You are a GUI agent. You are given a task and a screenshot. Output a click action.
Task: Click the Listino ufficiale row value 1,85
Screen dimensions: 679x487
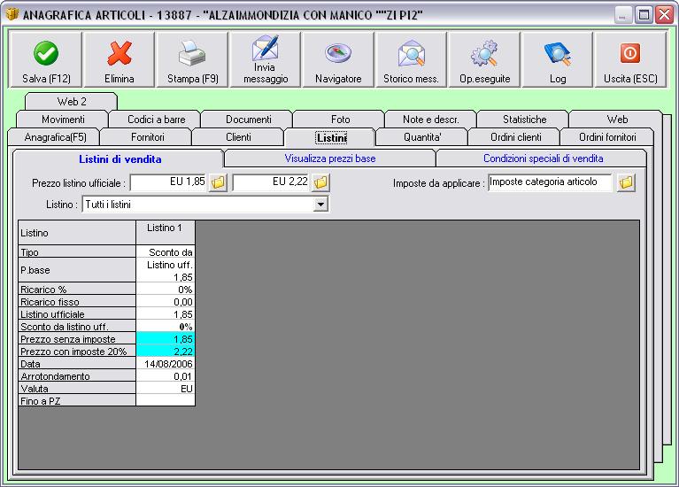[165, 314]
